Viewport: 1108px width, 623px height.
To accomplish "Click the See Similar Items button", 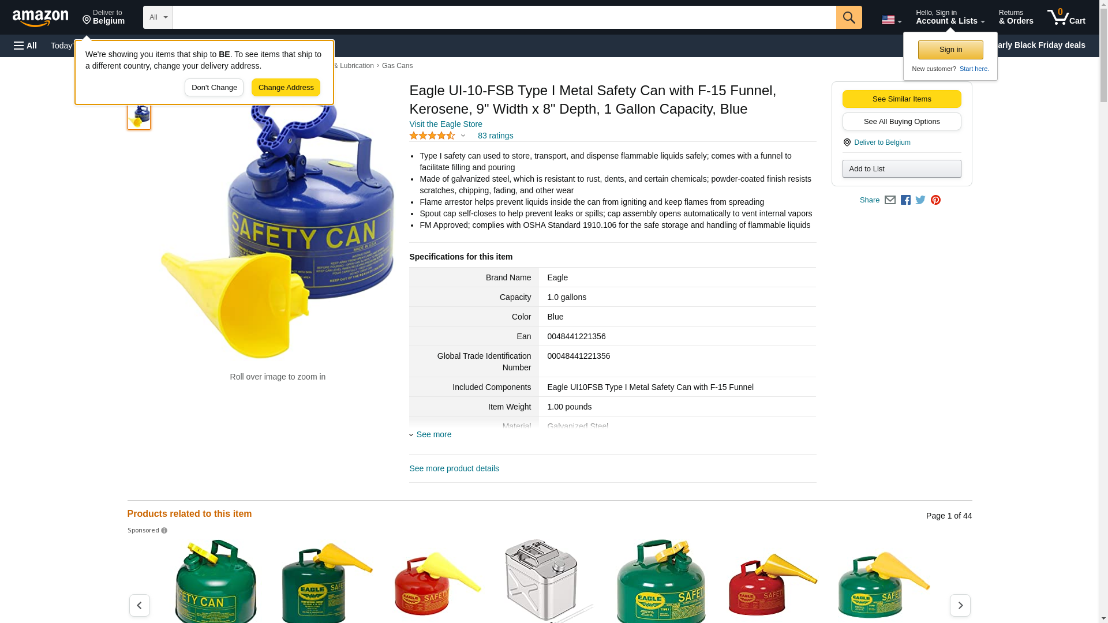I will [x=901, y=99].
